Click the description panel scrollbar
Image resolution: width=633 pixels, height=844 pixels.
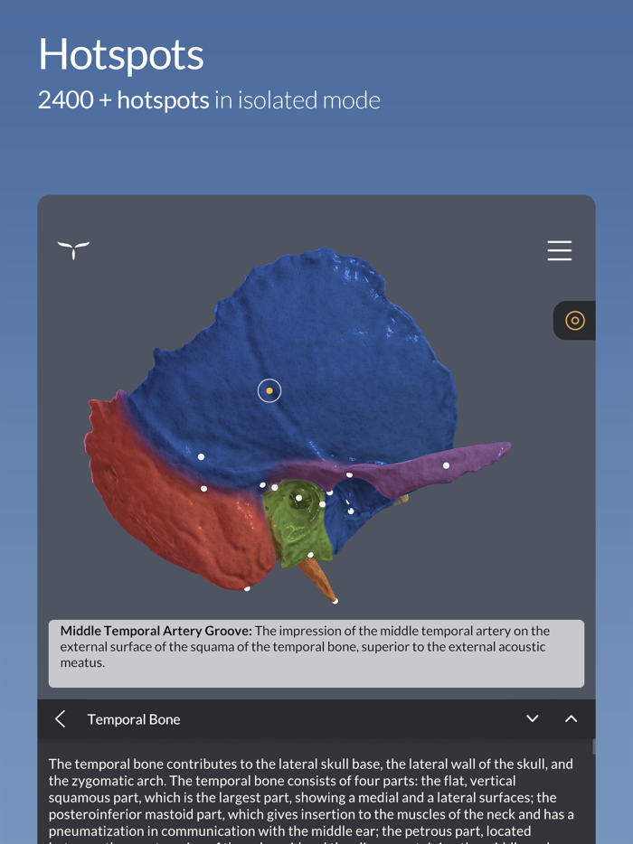[x=594, y=746]
